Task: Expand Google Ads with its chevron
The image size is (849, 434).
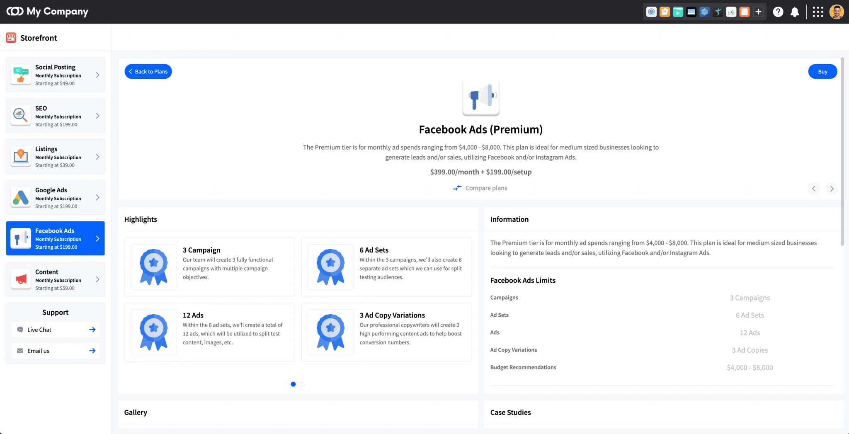Action: coord(97,197)
